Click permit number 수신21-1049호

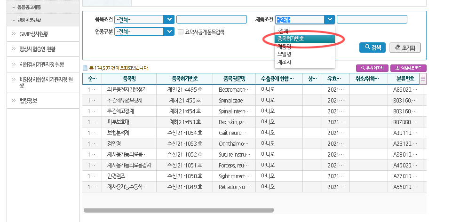pos(185,187)
